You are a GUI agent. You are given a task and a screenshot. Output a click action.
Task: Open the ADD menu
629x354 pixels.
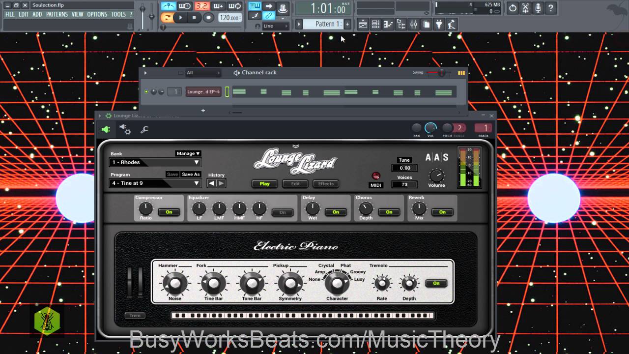37,14
